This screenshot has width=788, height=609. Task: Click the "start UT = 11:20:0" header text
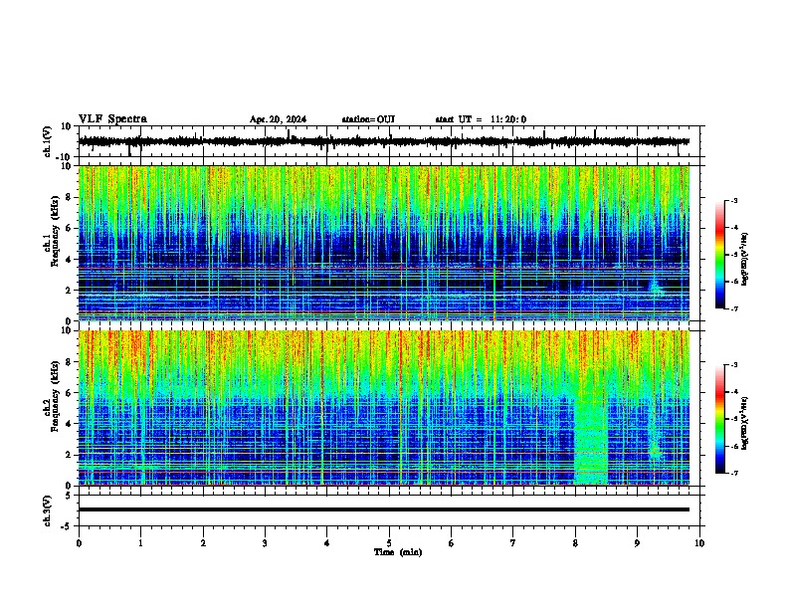pos(481,119)
